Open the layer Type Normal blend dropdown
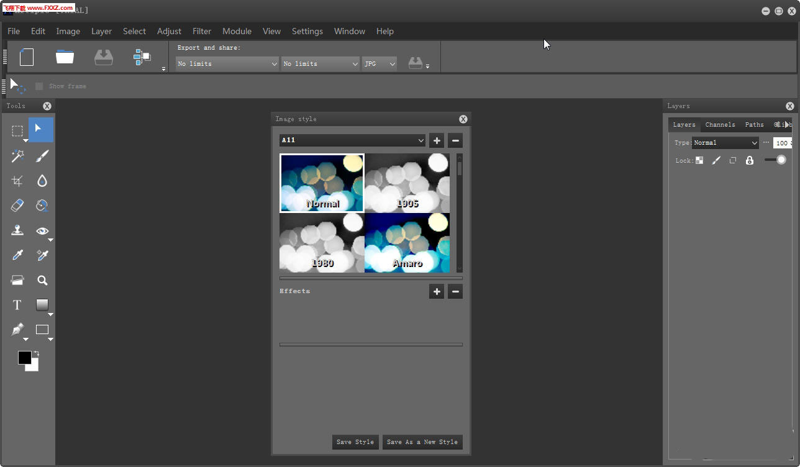 (x=725, y=143)
